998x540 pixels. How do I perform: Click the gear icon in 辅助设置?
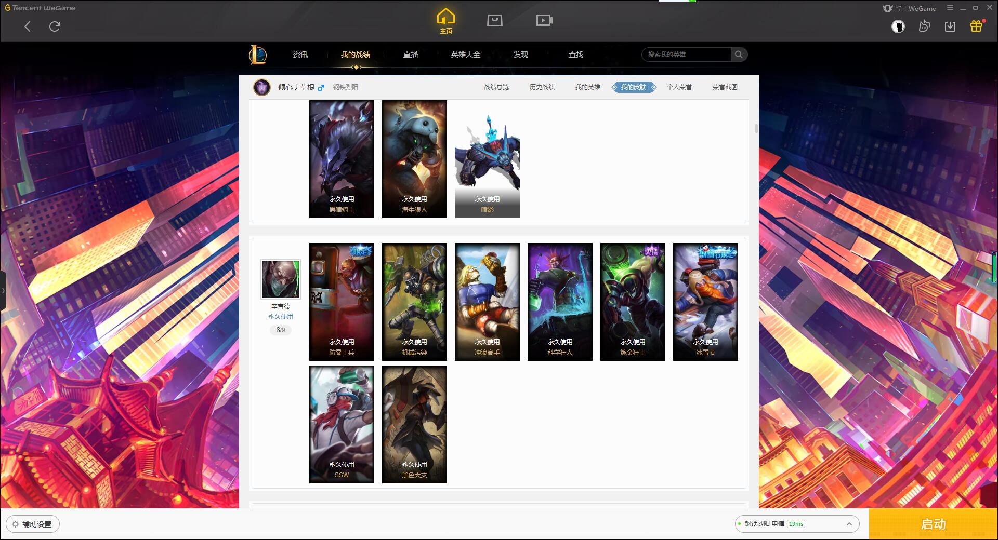[15, 524]
